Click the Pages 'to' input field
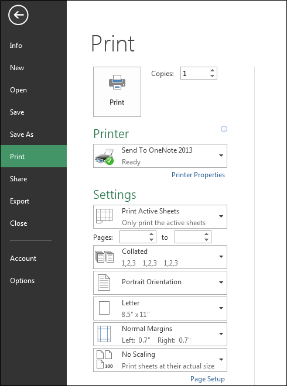The height and width of the screenshot is (386, 287). (x=190, y=237)
